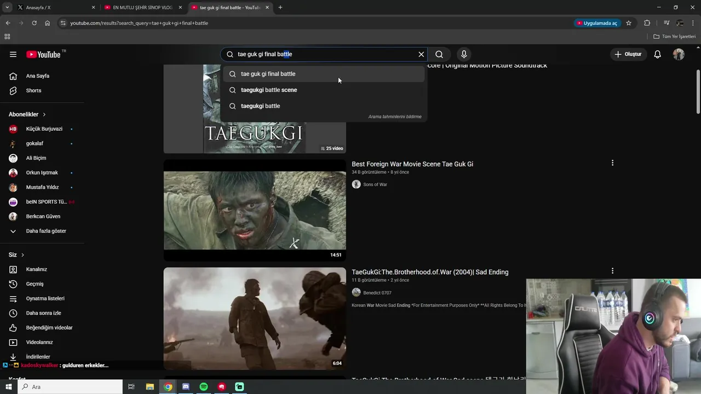Open 'Best Foreign War Movie Scene Tae Guk Gi' title
This screenshot has height=394, width=701.
tap(412, 164)
